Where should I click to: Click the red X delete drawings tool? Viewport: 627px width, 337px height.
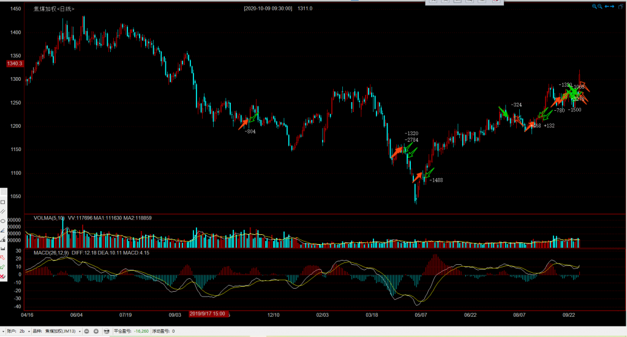coord(3,277)
